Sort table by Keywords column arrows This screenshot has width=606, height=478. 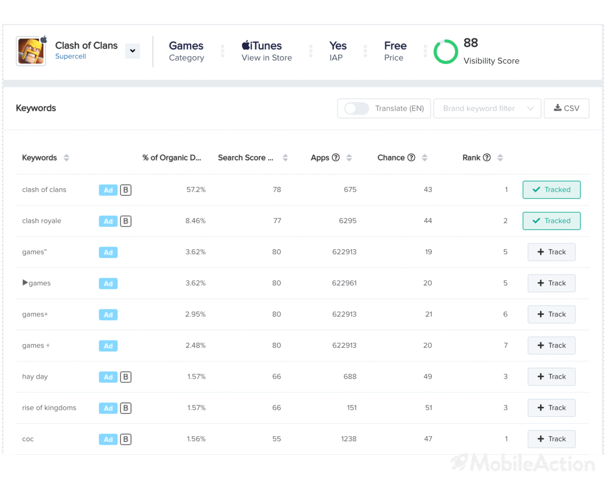[66, 158]
